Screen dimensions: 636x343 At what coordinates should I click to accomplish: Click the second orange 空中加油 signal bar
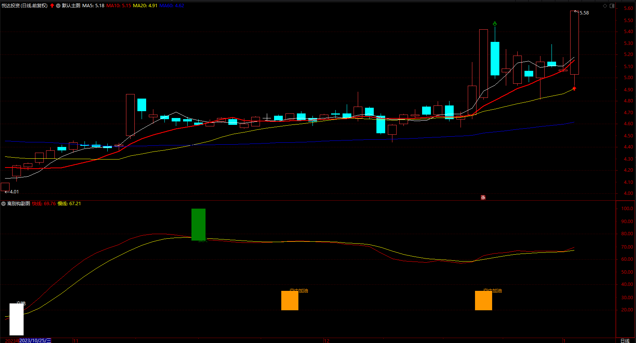click(483, 301)
